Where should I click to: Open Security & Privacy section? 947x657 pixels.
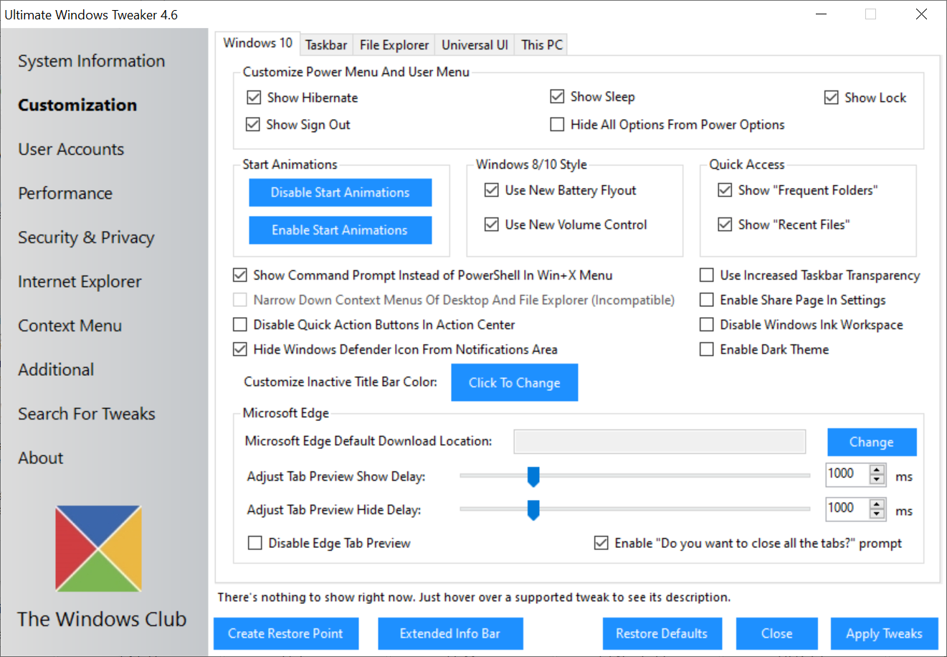86,237
